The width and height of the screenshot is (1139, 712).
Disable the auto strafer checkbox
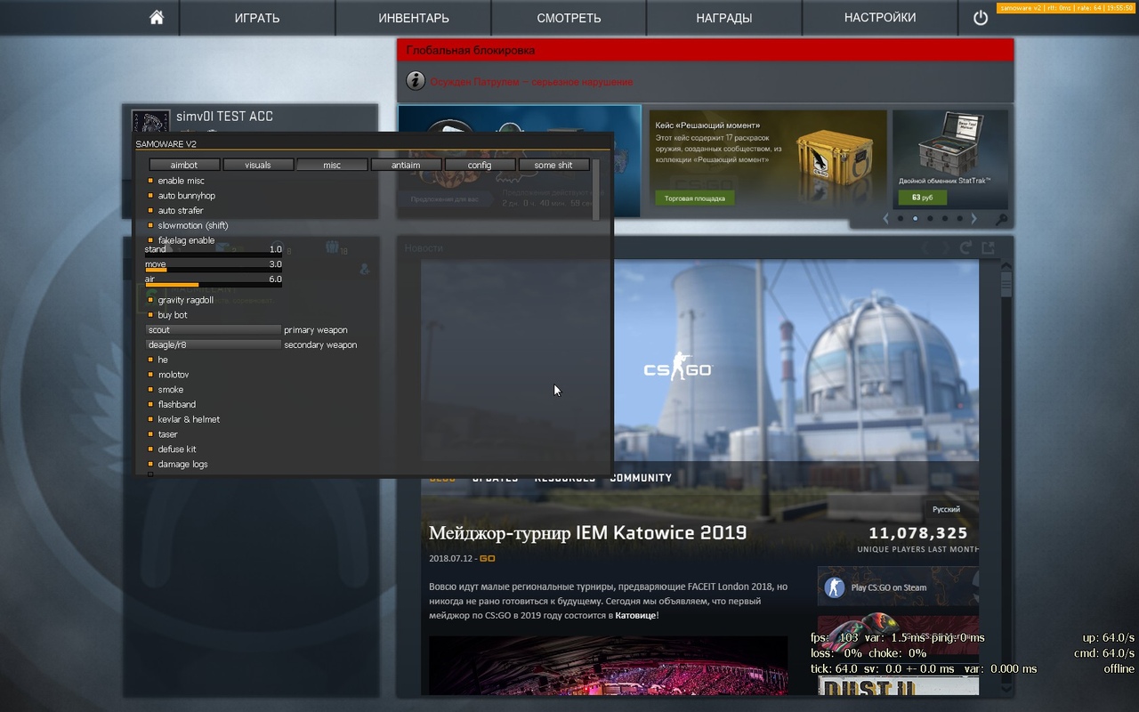[x=151, y=211]
